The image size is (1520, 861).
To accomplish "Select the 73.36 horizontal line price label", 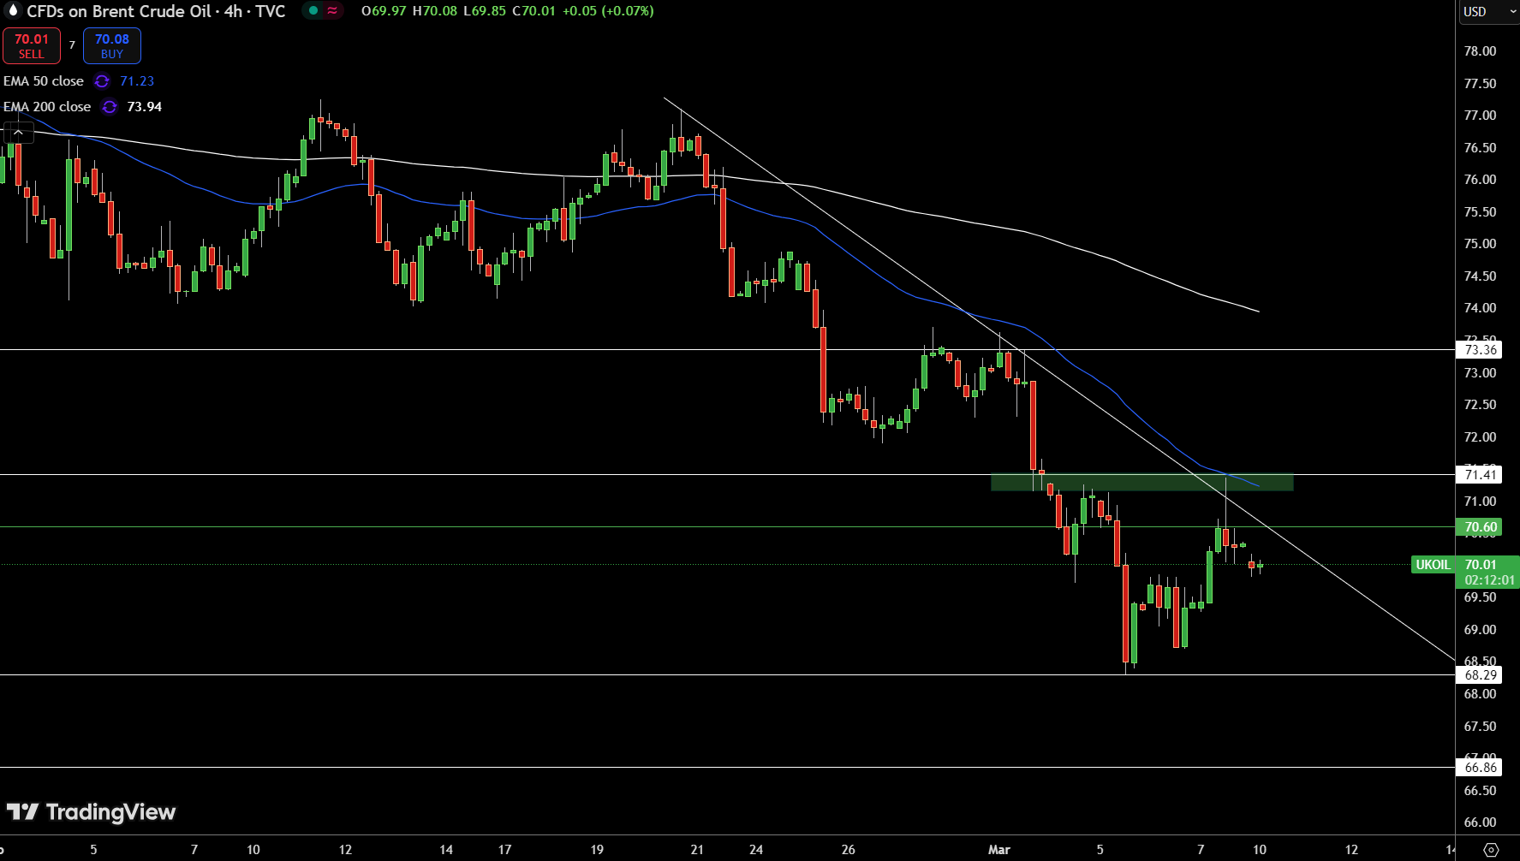I will [x=1480, y=349].
